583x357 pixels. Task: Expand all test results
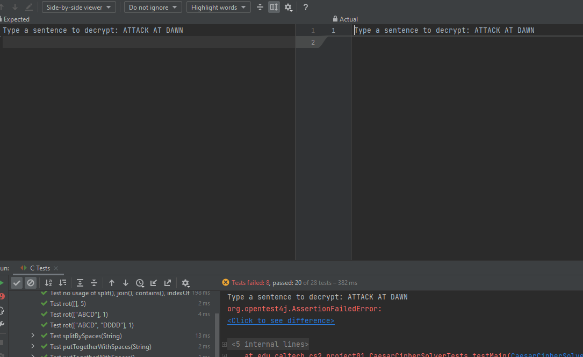80,283
